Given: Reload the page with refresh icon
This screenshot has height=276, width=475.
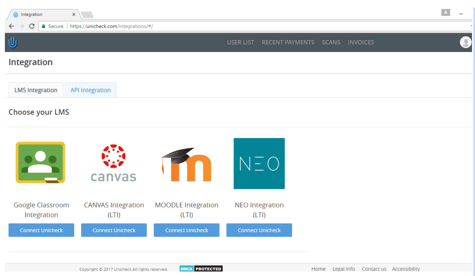Looking at the screenshot, I should 32,26.
